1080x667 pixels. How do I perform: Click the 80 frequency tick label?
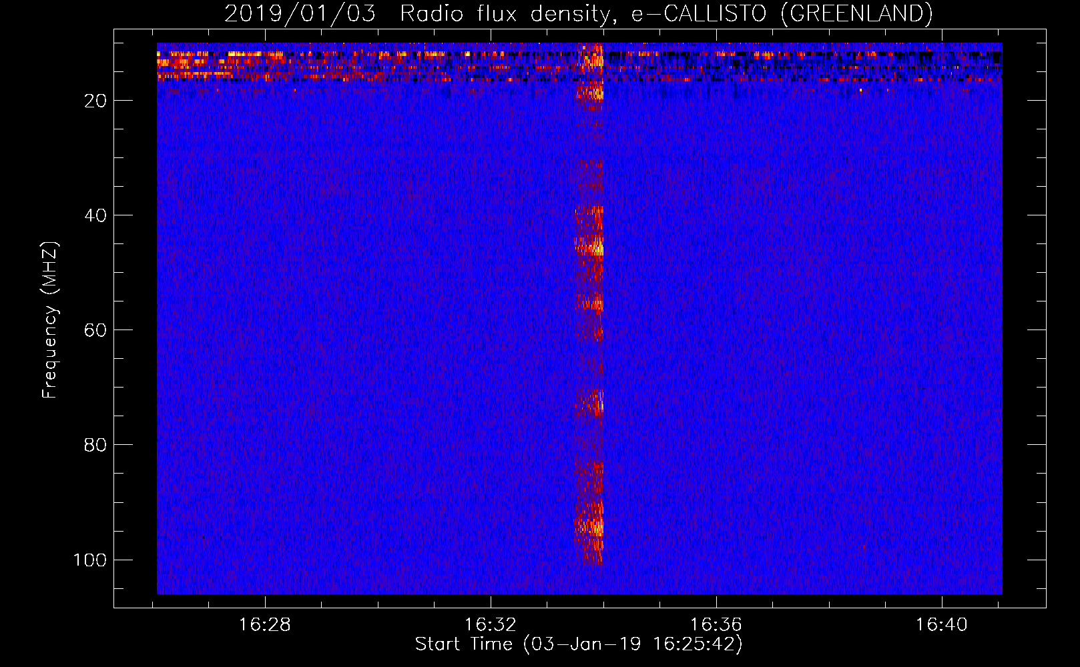(x=95, y=445)
